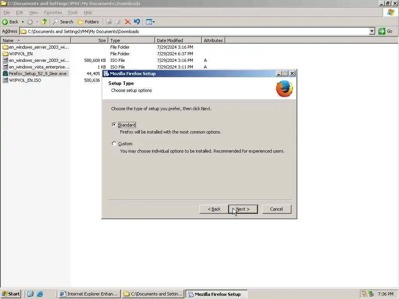This screenshot has width=399, height=299.
Task: Close the Mozilla Firefox Setup dialog
Action: 292,74
